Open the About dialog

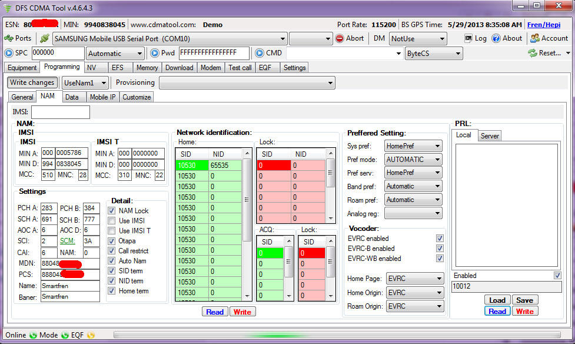(x=507, y=38)
